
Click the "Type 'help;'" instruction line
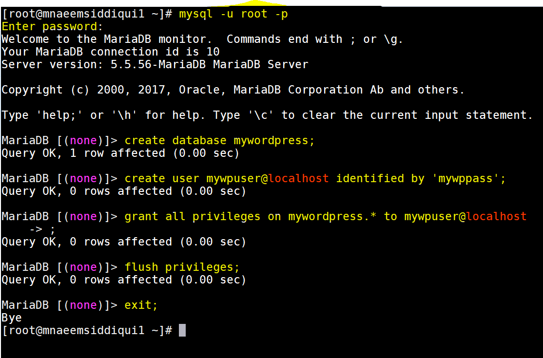coord(267,115)
